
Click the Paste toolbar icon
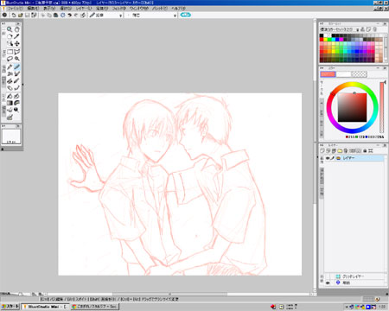click(56, 15)
